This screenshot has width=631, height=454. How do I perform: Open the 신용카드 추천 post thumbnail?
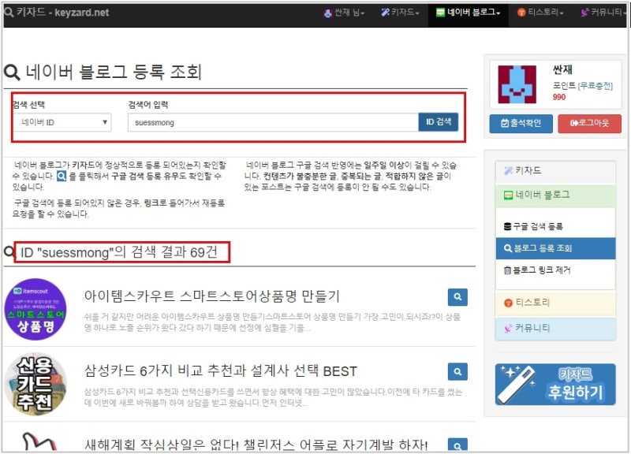pyautogui.click(x=35, y=384)
